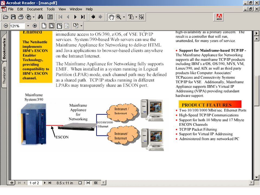Click next page button in status bar
The height and width of the screenshot is (195, 260).
pyautogui.click(x=45, y=183)
